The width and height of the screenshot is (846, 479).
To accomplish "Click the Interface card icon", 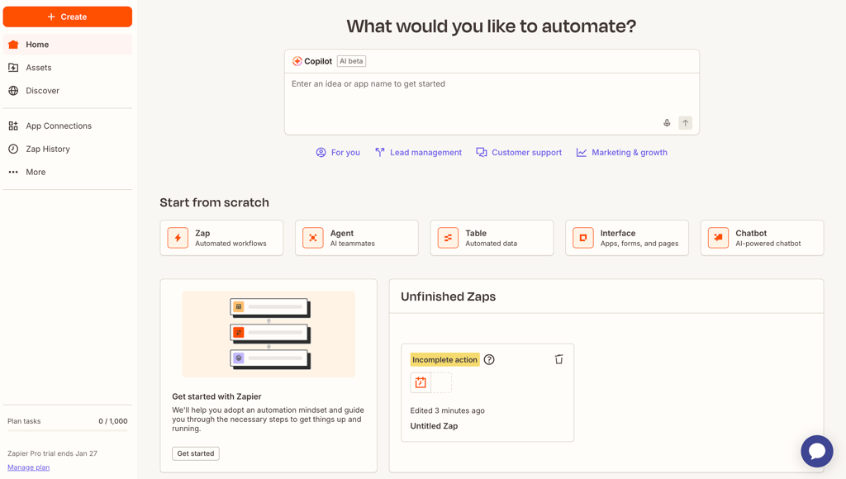I will click(x=583, y=238).
